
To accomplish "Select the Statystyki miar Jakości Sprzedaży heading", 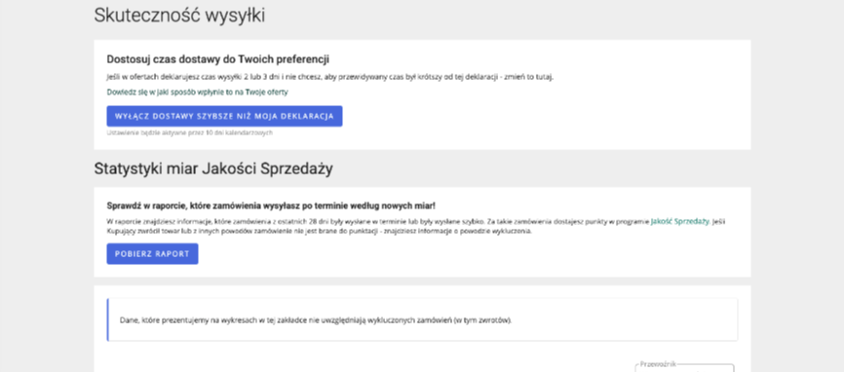I will 213,168.
